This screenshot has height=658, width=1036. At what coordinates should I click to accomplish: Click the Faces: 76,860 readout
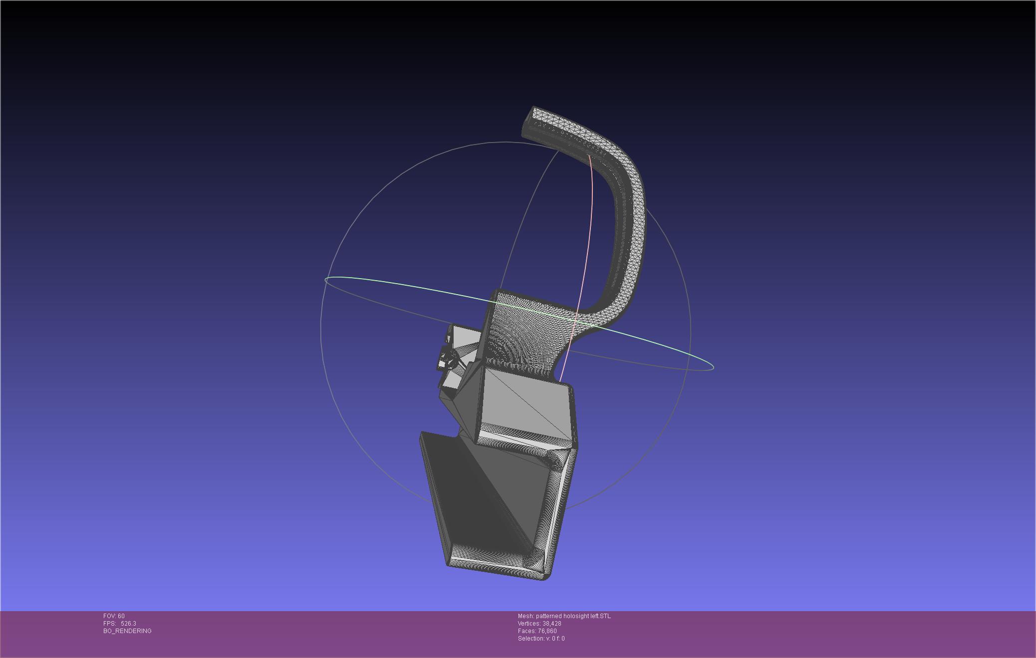pyautogui.click(x=537, y=631)
